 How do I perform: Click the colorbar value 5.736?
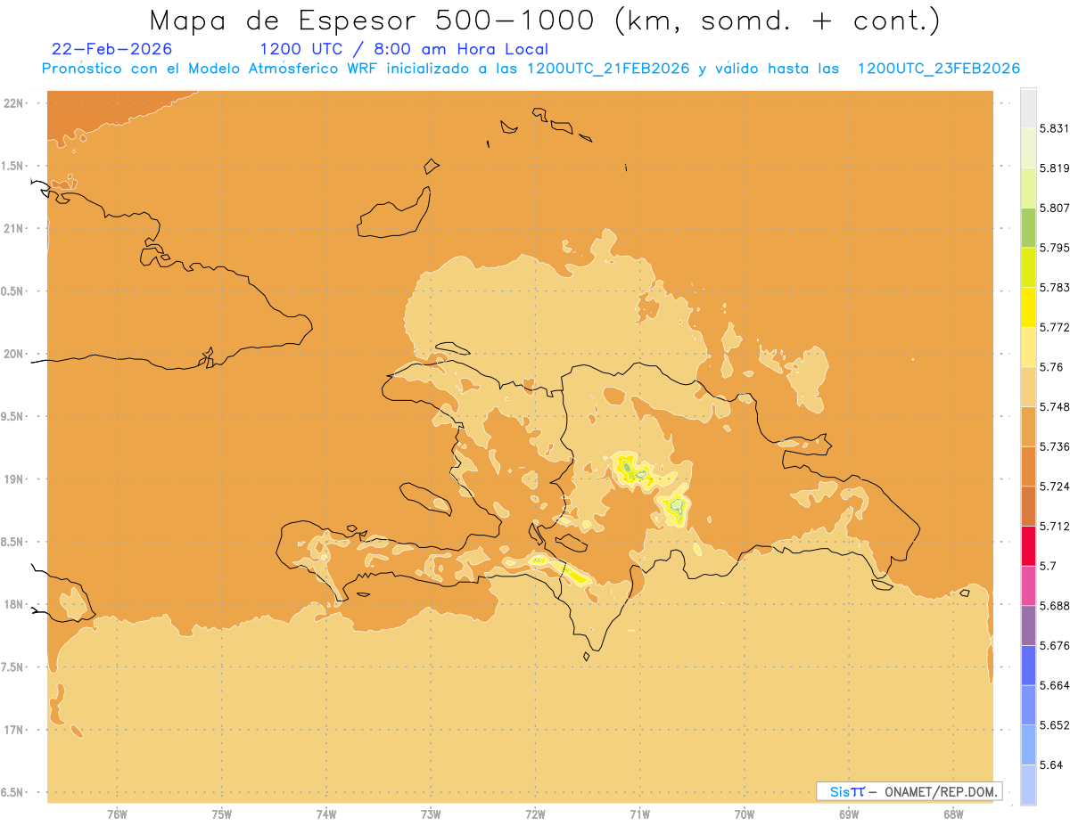1054,446
